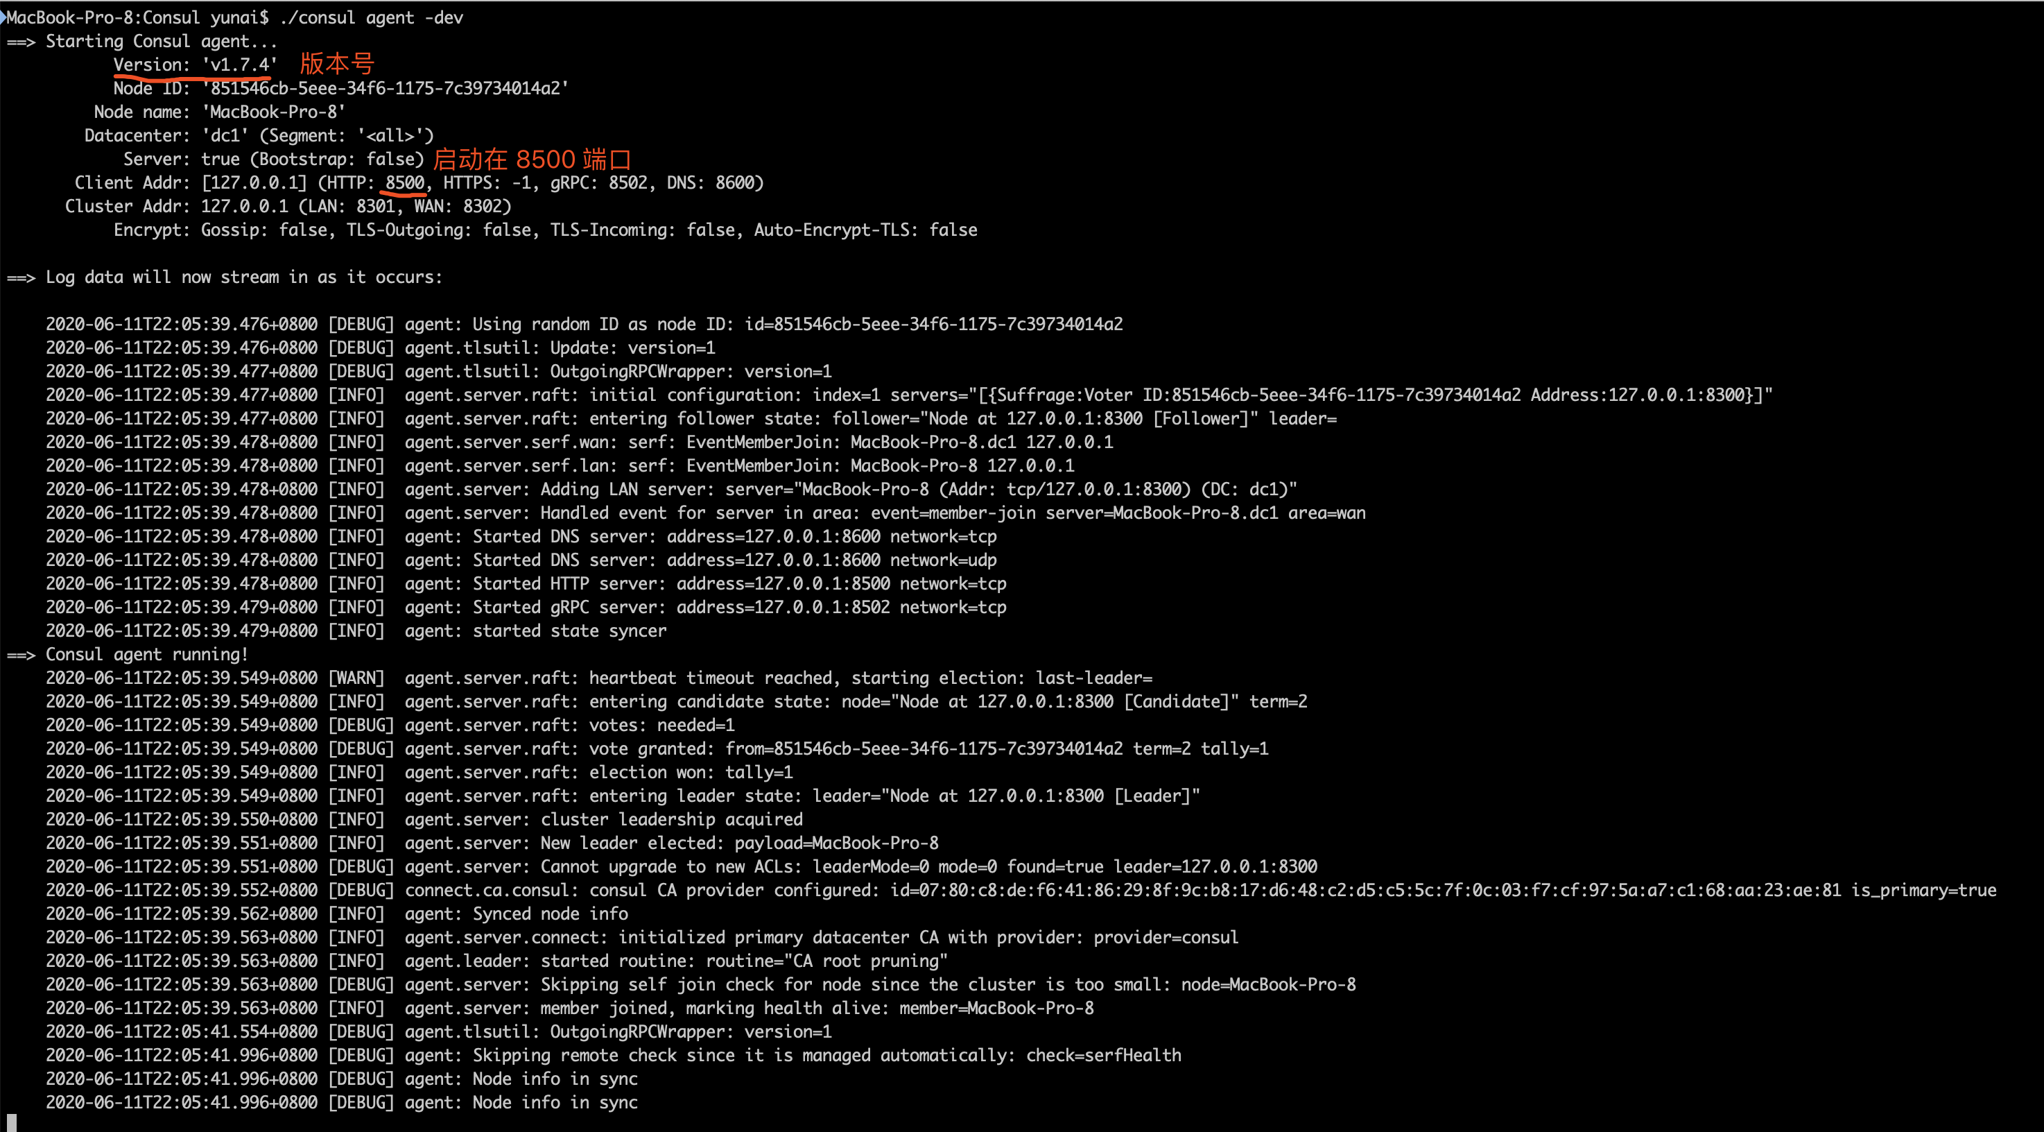The width and height of the screenshot is (2044, 1132).
Task: Click the red '版本号' annotation
Action: click(336, 64)
